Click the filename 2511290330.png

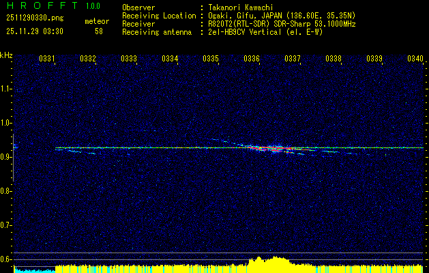35,18
